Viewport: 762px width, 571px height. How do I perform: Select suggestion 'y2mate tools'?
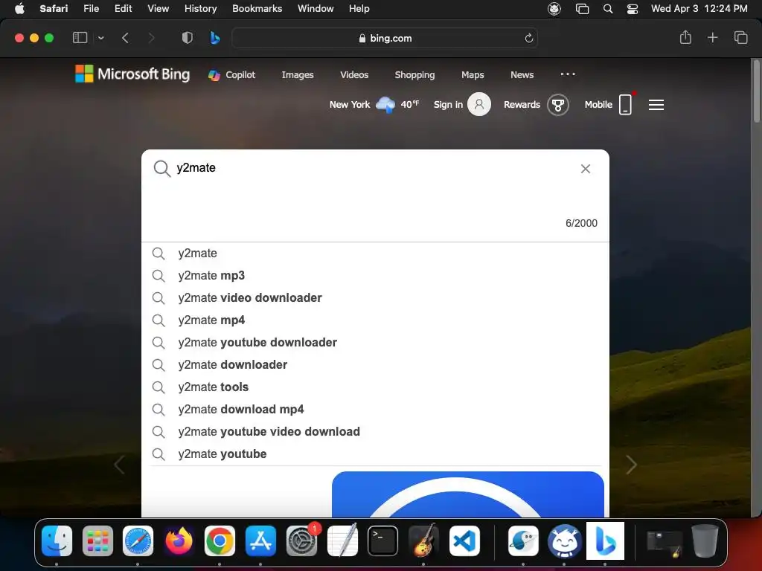coord(375,387)
